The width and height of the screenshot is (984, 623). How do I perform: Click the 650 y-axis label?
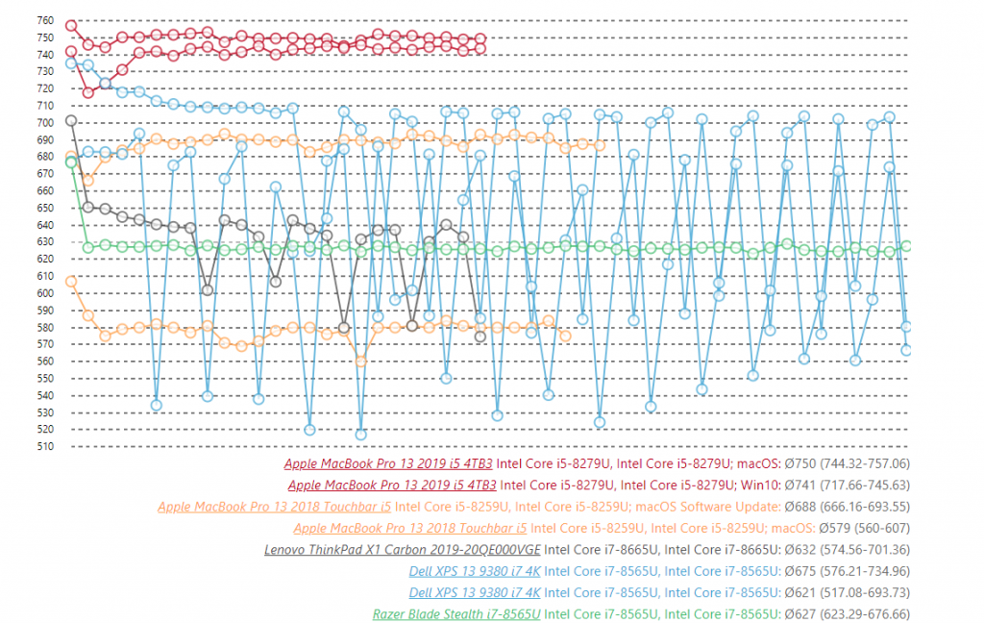pos(45,208)
